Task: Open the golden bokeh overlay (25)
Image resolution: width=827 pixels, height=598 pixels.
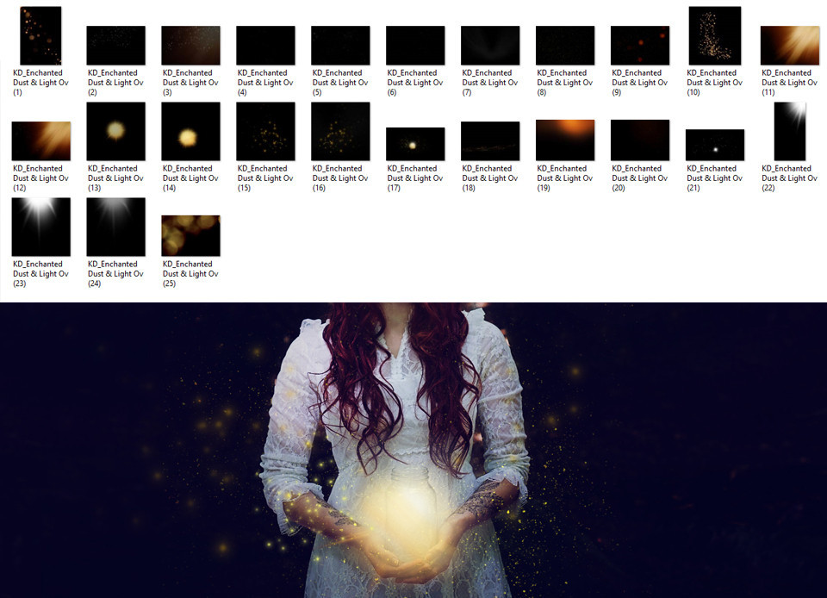Action: pyautogui.click(x=190, y=235)
